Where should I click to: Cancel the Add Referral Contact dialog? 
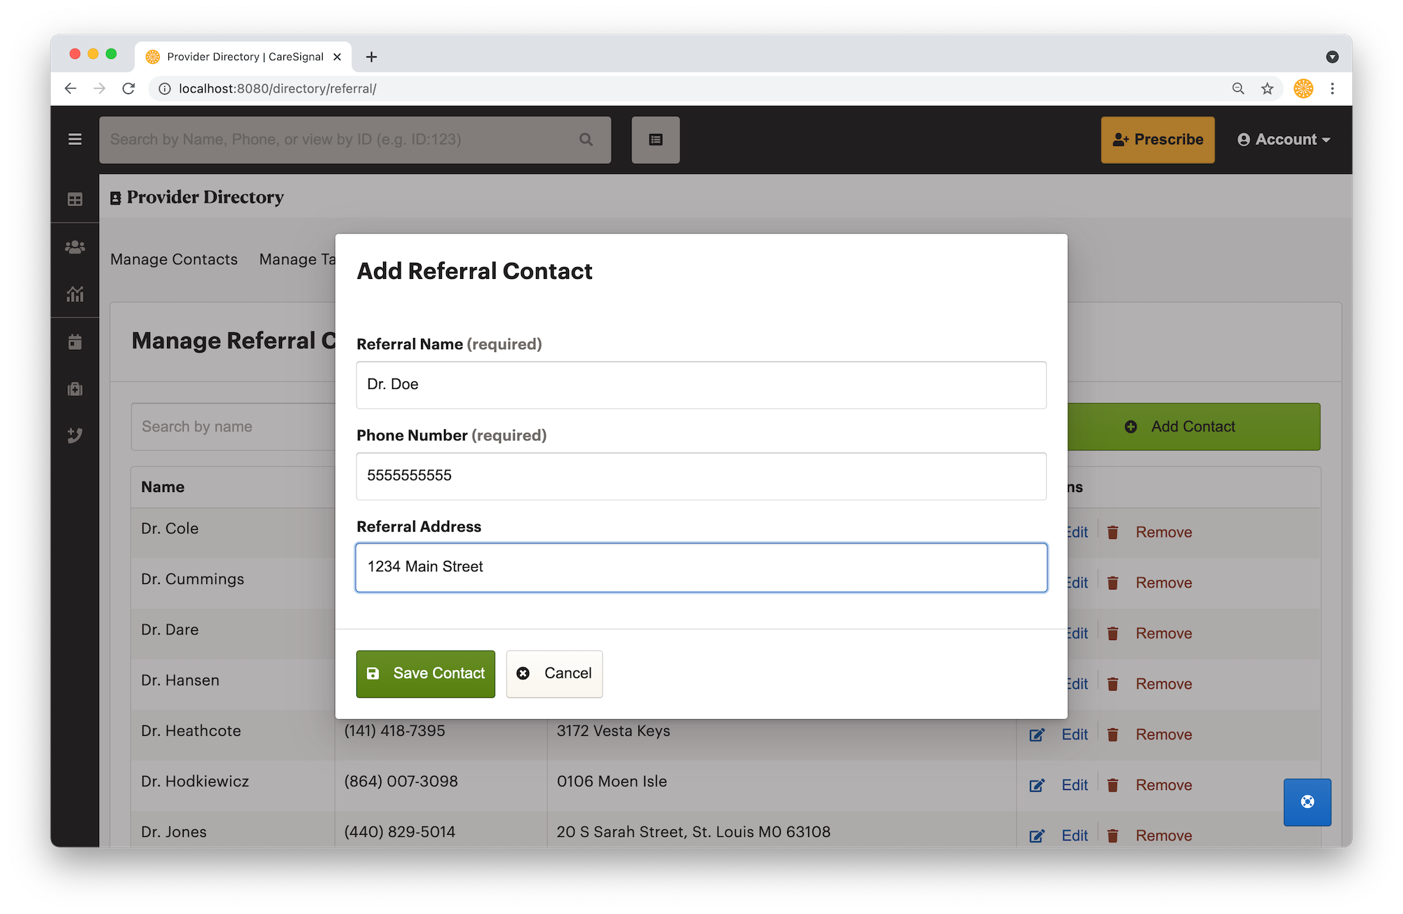554,674
